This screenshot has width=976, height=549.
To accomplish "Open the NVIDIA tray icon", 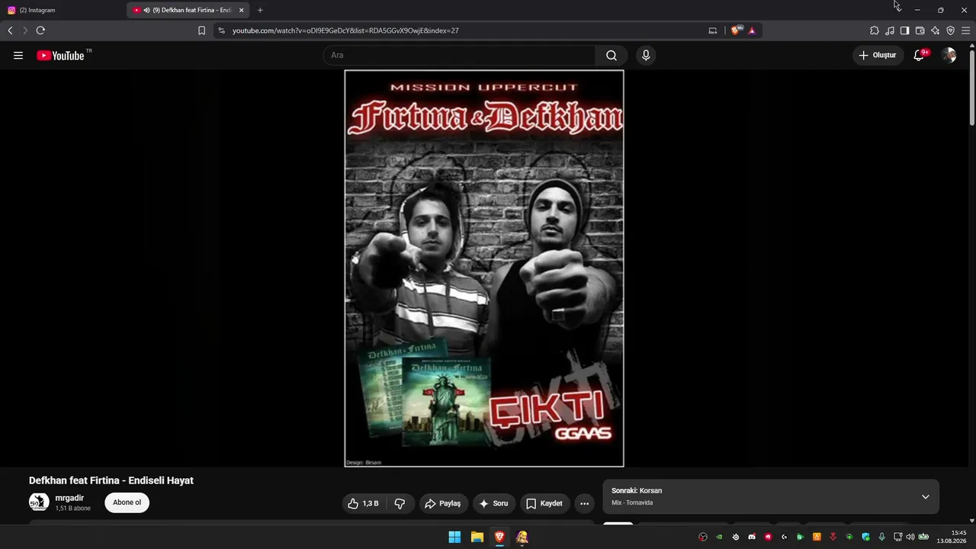I will click(719, 537).
